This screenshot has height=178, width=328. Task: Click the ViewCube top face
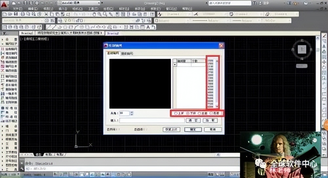coord(302,49)
